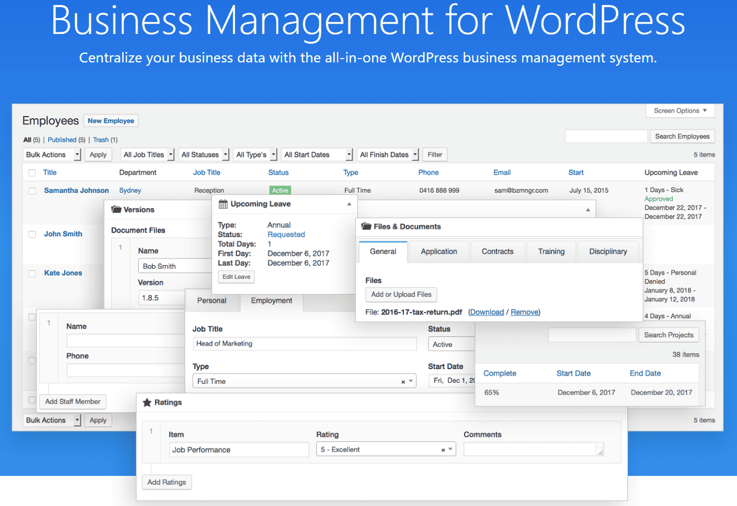Show the Trash employees view
Viewport: 737px width, 506px height.
pos(100,140)
